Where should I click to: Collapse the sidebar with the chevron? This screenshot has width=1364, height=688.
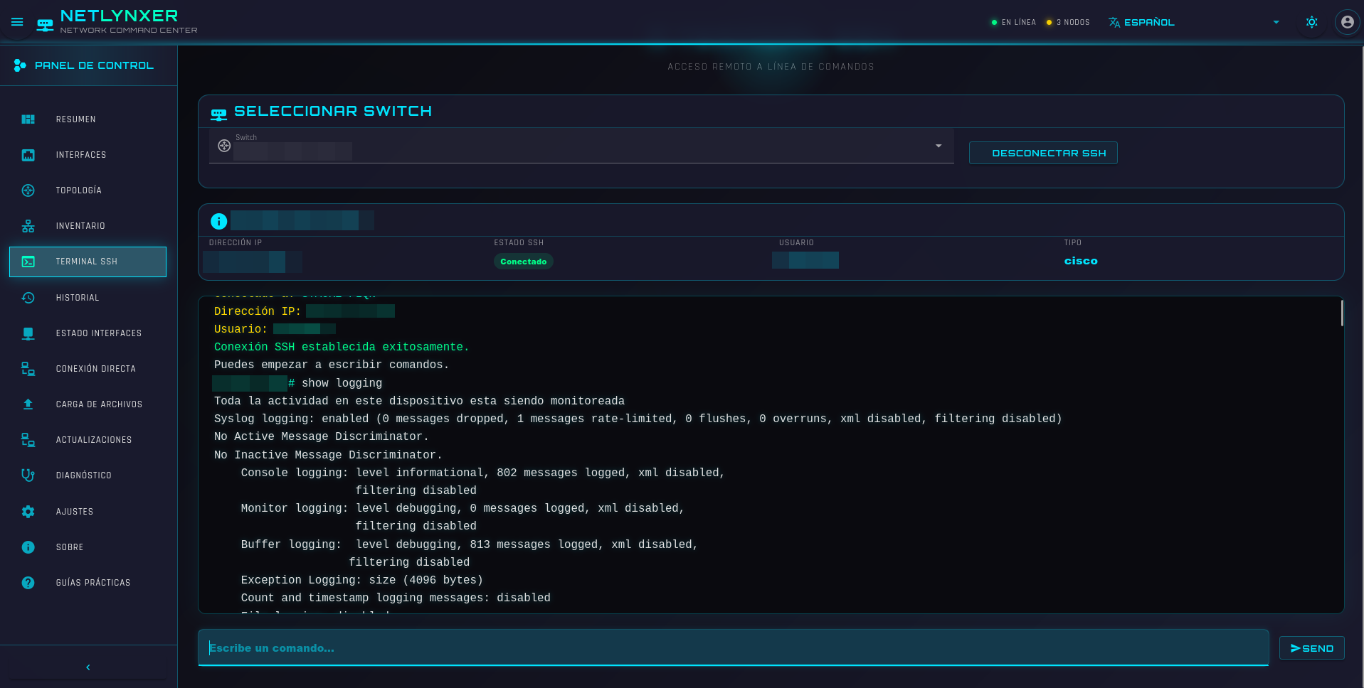coord(88,667)
